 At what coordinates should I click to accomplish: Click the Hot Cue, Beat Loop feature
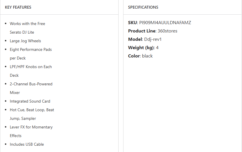pos(32,110)
